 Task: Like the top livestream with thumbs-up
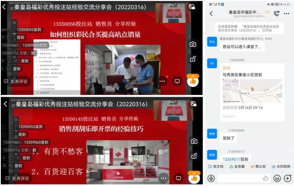[x=193, y=81]
